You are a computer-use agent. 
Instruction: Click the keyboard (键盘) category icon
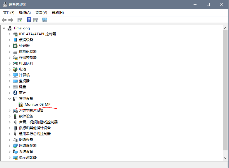(16, 87)
